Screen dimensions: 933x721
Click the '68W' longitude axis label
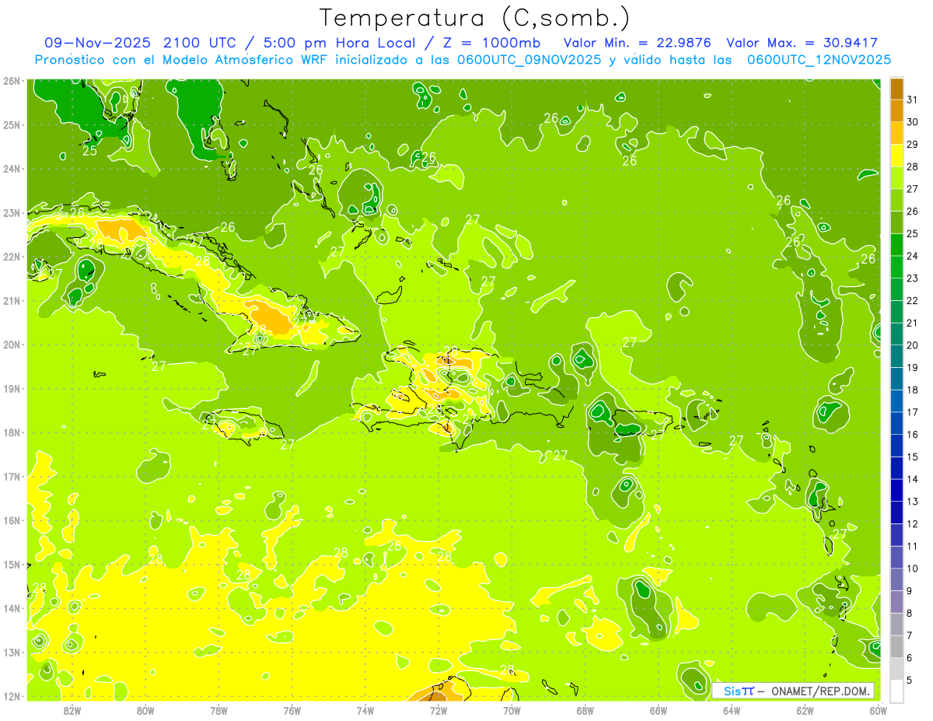point(585,710)
